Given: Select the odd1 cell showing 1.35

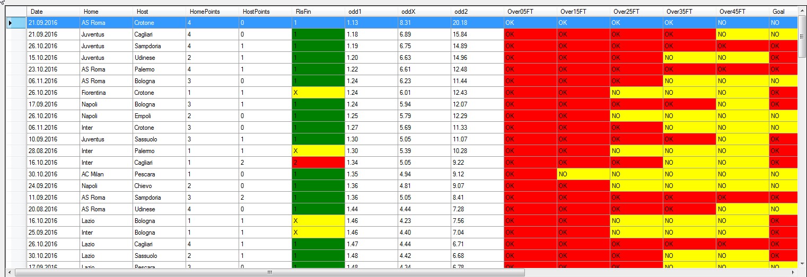Looking at the screenshot, I should tap(371, 174).
